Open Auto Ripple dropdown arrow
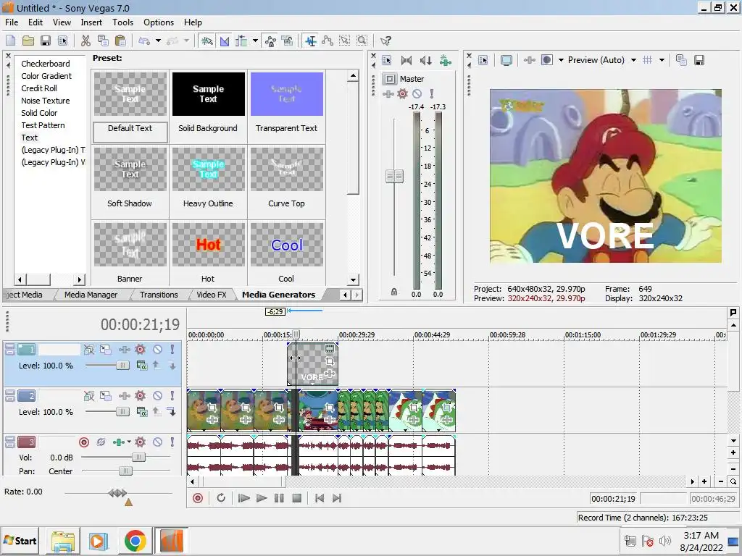Screen dimensions: 742x556 pos(255,41)
